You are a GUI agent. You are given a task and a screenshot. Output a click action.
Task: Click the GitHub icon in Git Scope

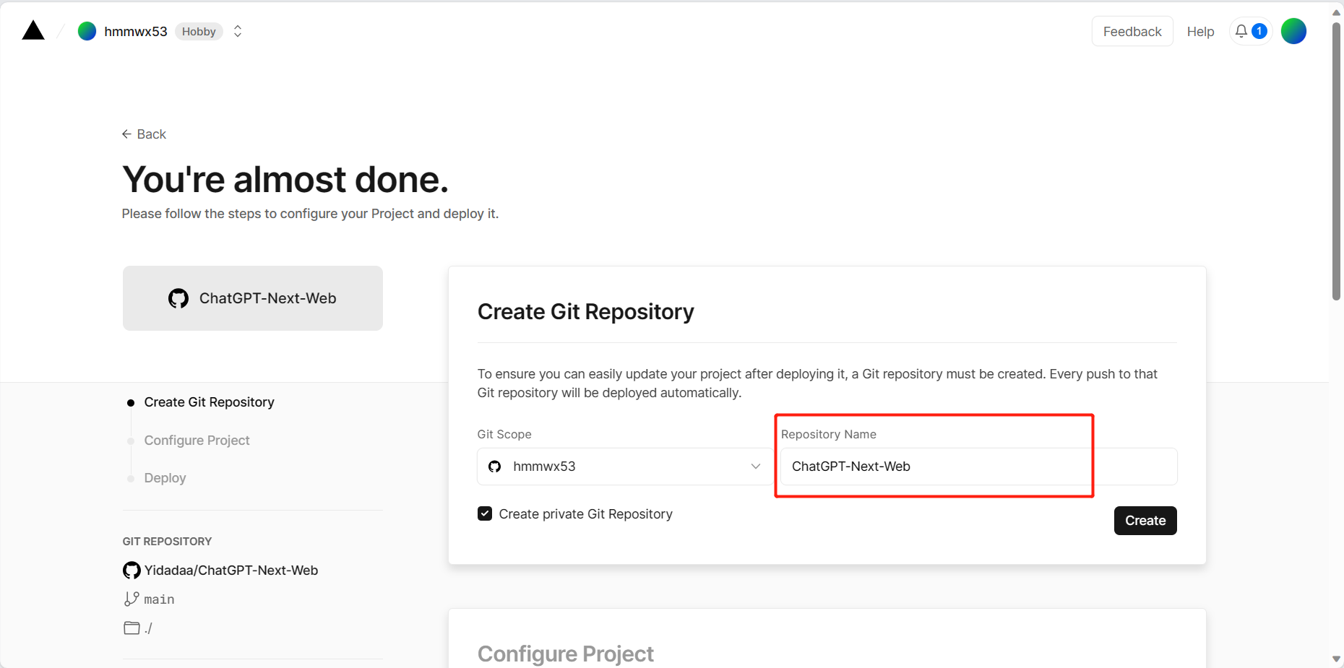point(495,467)
